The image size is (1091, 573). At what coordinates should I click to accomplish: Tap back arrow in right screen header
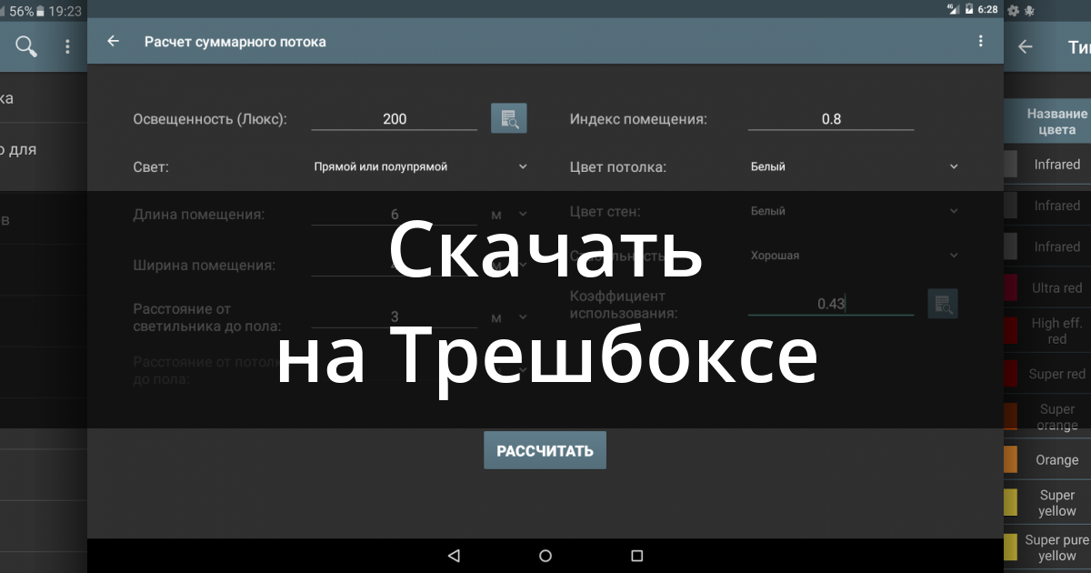point(1026,46)
